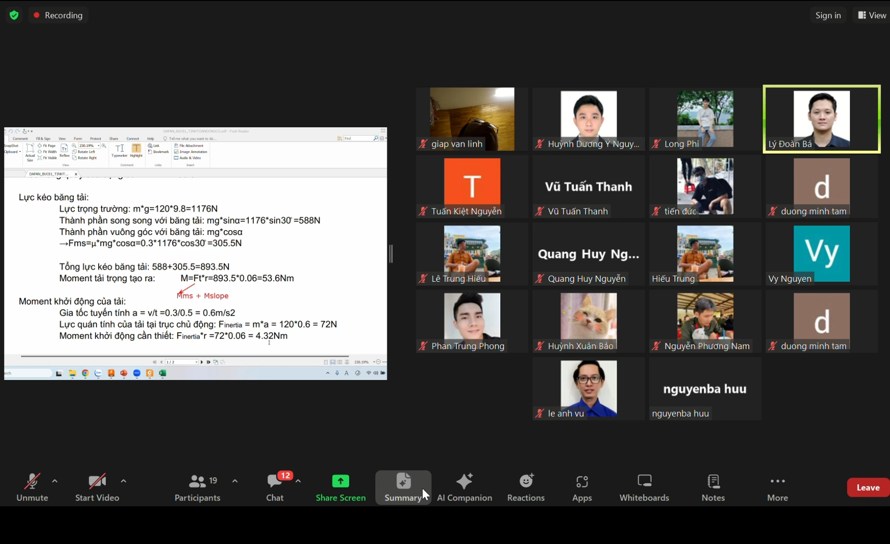Click the green Share Screen icon
This screenshot has height=544, width=890.
[x=341, y=481]
